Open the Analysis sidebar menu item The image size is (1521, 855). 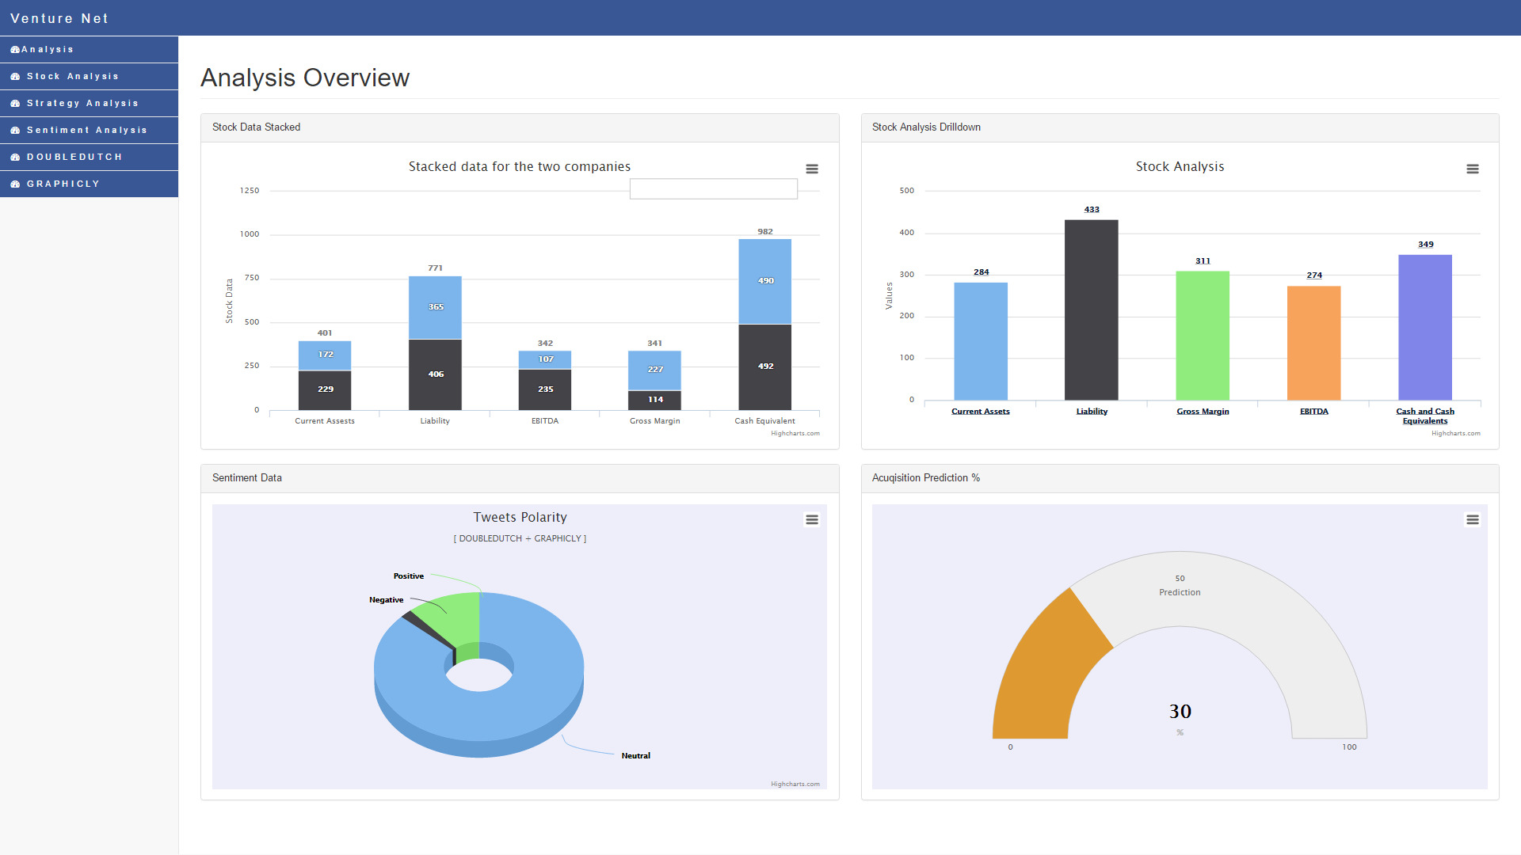[x=48, y=49]
